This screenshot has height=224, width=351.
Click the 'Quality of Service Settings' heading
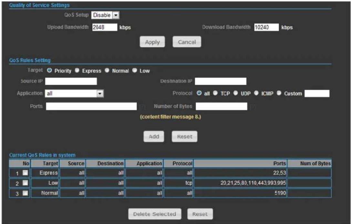pos(39,5)
